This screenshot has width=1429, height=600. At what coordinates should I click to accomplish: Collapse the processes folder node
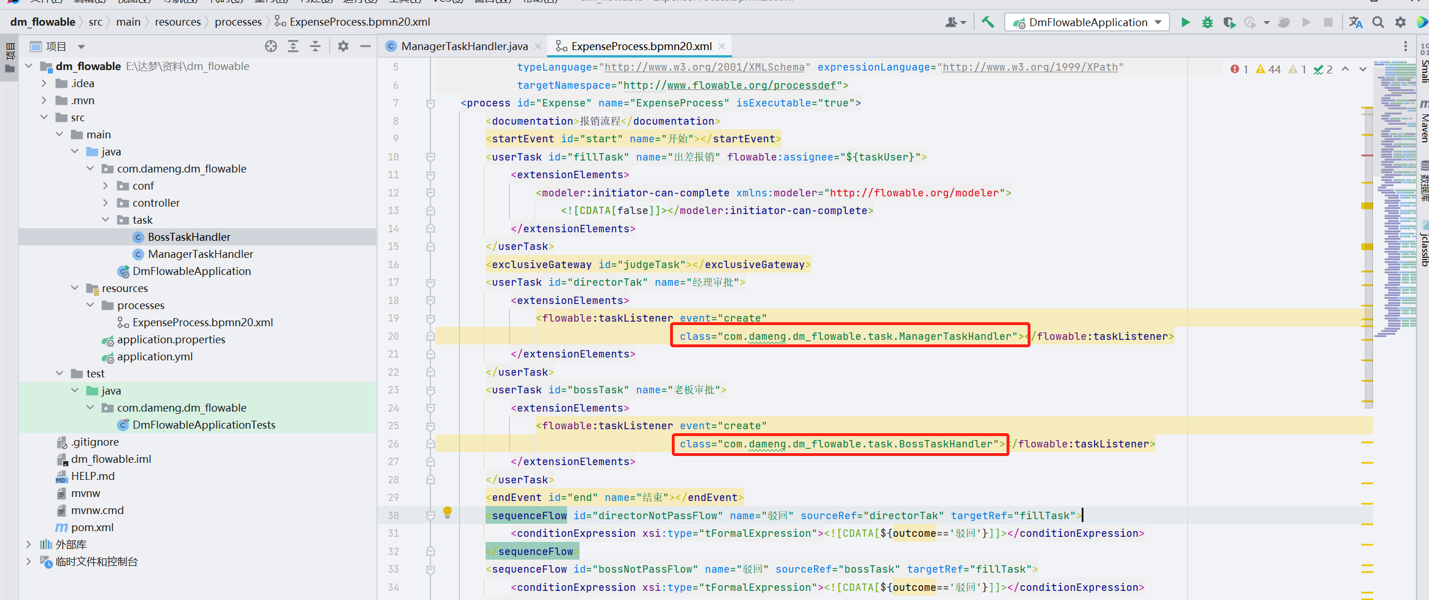(90, 305)
